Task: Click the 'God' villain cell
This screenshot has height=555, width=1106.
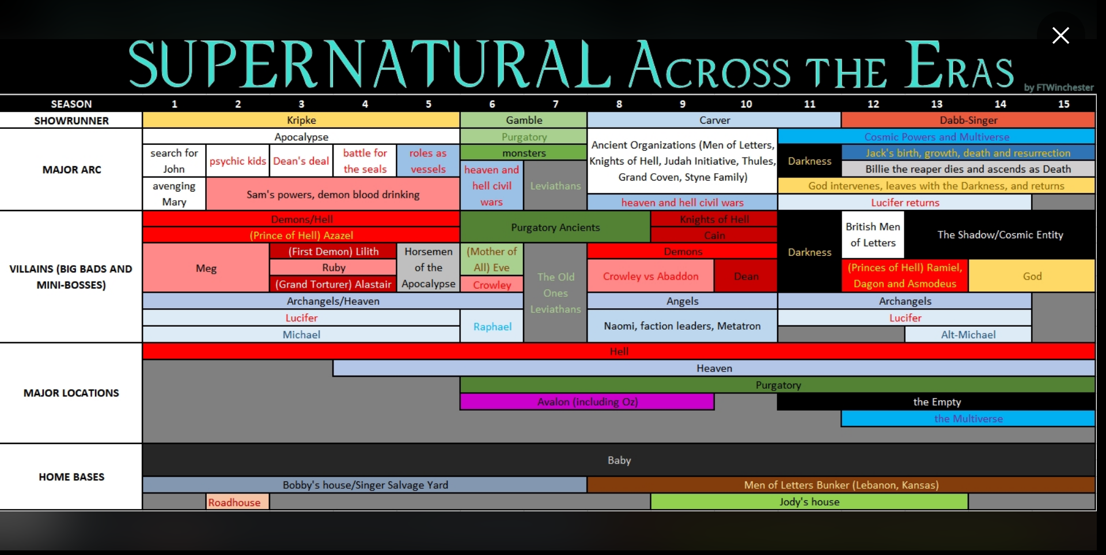Action: [1032, 276]
